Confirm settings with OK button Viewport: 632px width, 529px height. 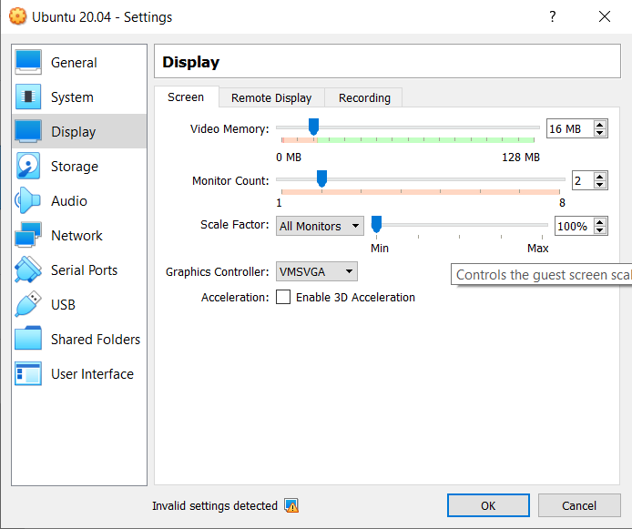[x=488, y=505]
